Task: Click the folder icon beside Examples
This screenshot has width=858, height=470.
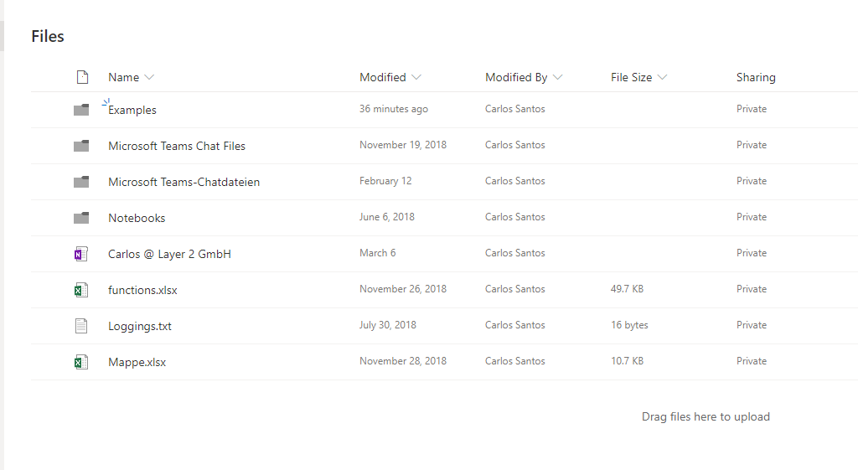Action: coord(81,110)
